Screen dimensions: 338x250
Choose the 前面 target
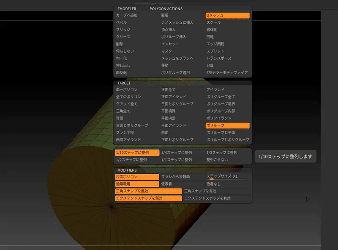pyautogui.click(x=165, y=132)
